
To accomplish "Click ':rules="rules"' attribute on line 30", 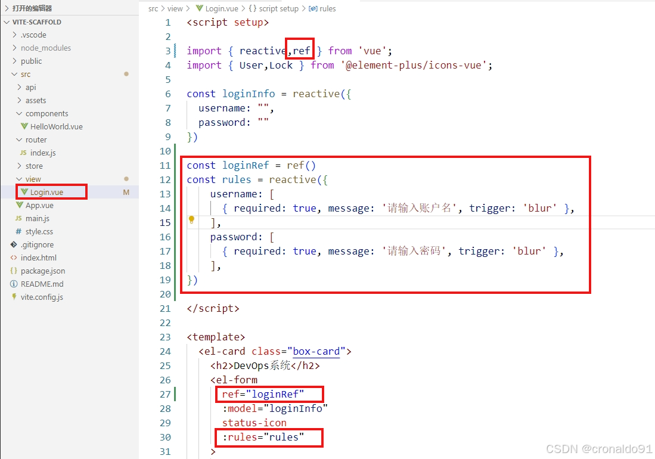I will (x=263, y=437).
